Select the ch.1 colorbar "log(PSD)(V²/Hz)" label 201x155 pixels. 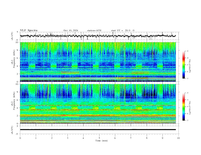pos(190,66)
